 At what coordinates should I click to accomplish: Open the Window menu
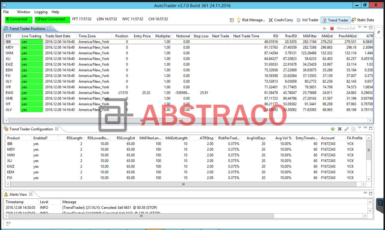23,12
